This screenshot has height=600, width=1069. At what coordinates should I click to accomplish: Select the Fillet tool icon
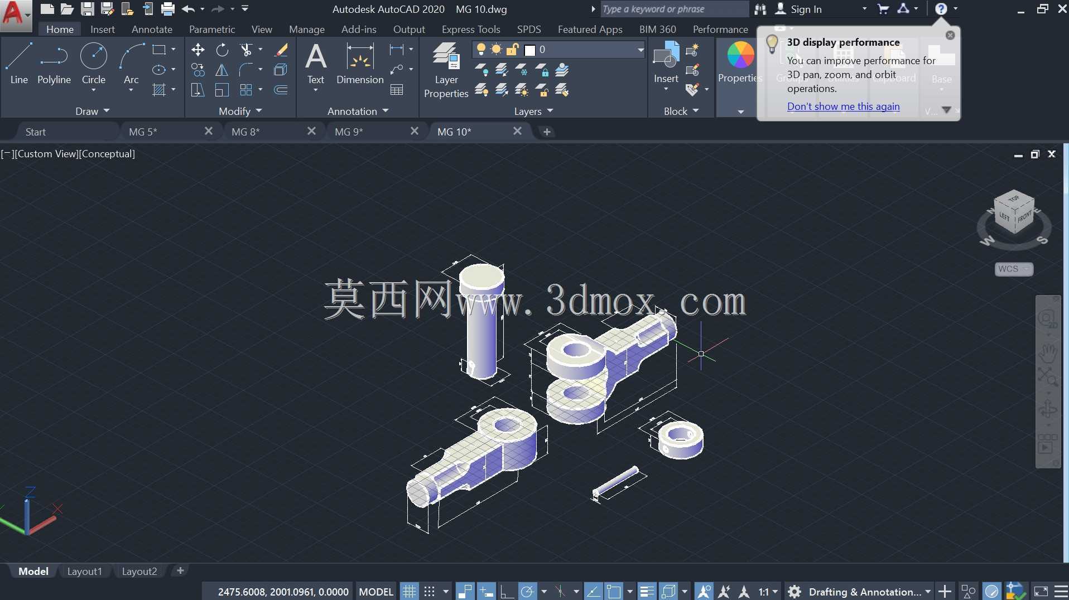click(x=246, y=70)
